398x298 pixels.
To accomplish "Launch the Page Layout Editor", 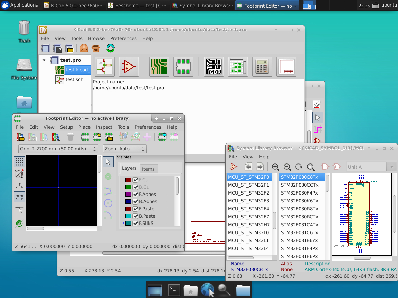I will point(286,67).
